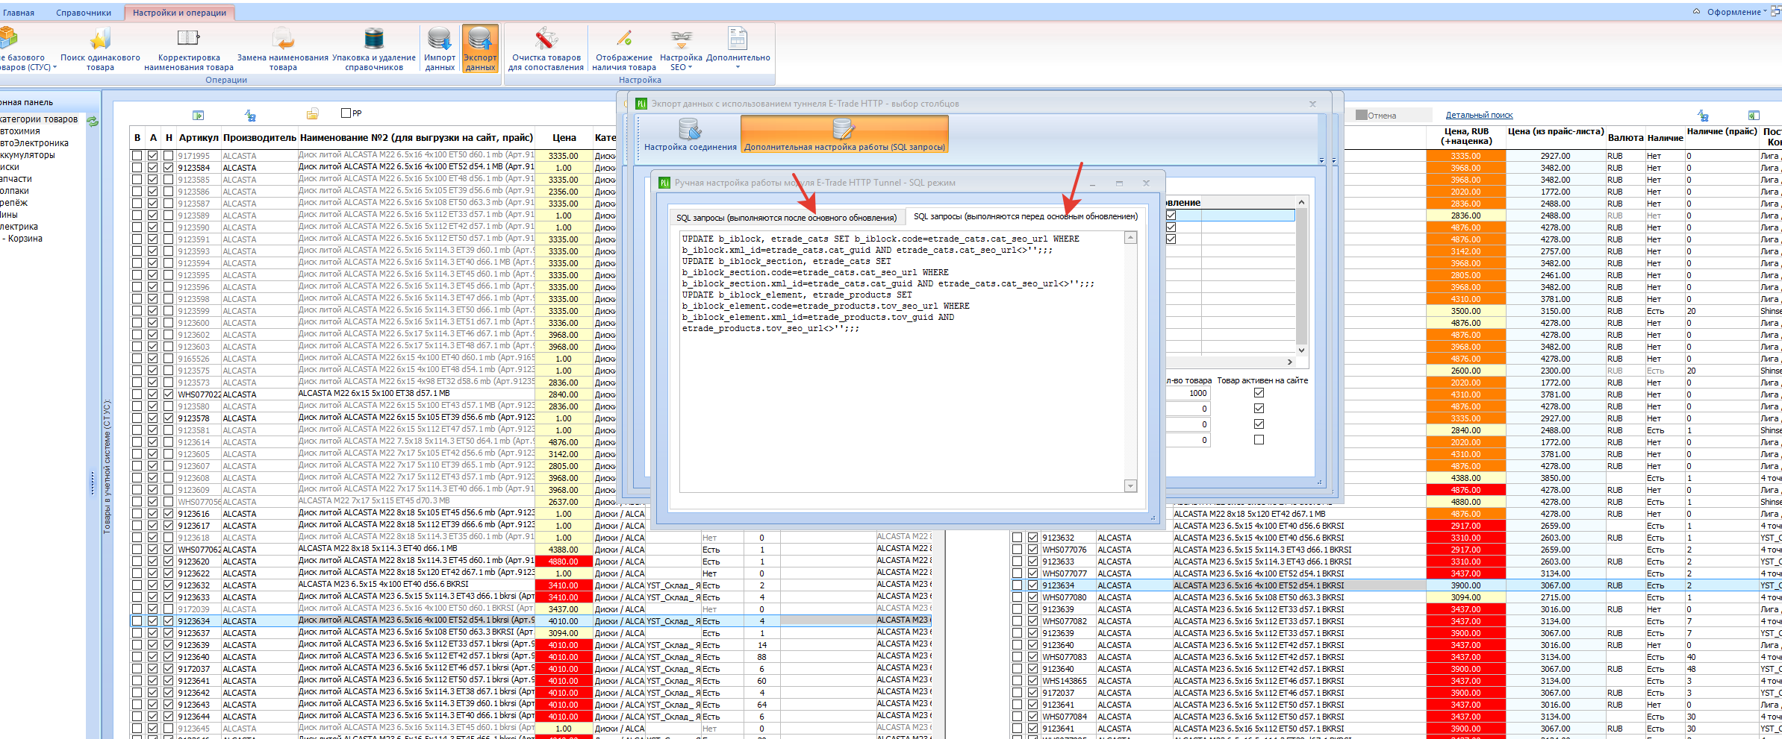Toggle the PP checkbox
The height and width of the screenshot is (739, 1782).
(x=346, y=113)
